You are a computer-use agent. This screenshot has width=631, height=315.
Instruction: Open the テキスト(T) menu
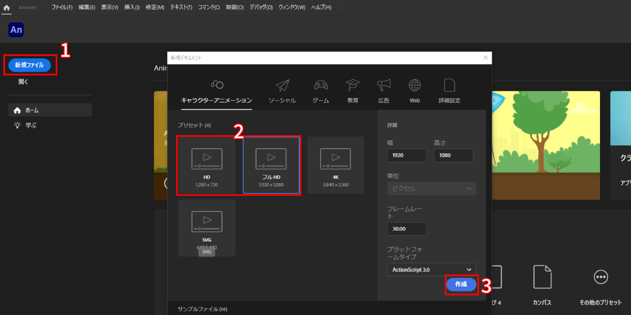[x=181, y=7]
